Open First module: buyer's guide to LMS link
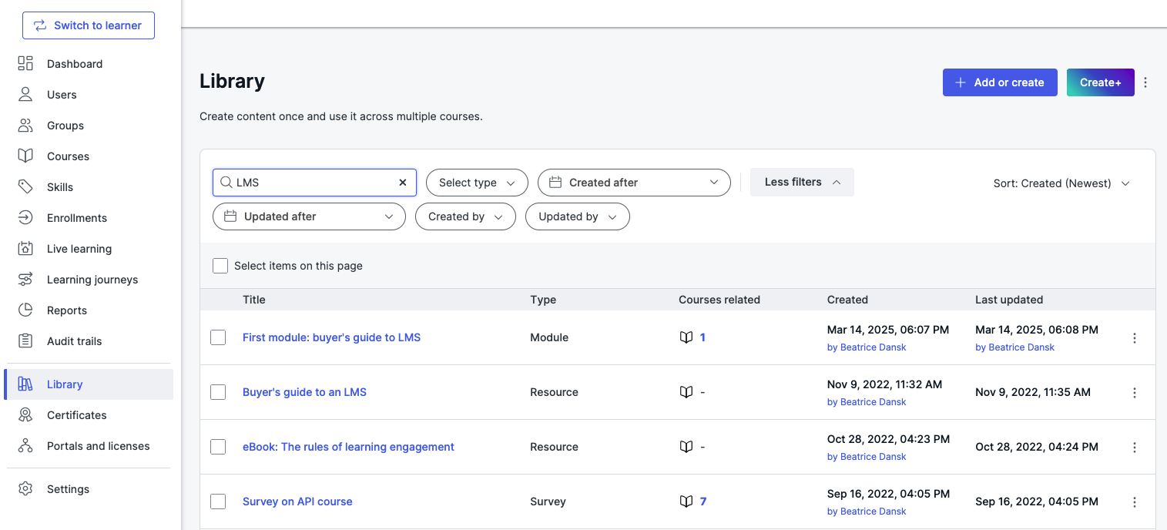 coord(331,337)
